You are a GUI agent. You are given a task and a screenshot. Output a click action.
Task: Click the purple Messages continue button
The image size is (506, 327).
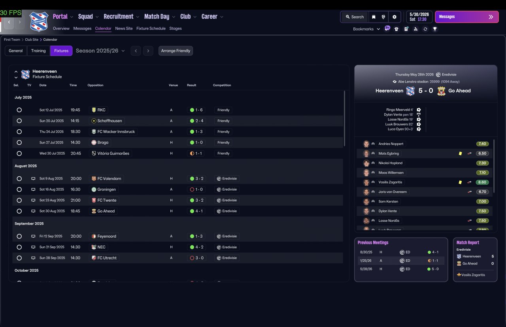(467, 17)
